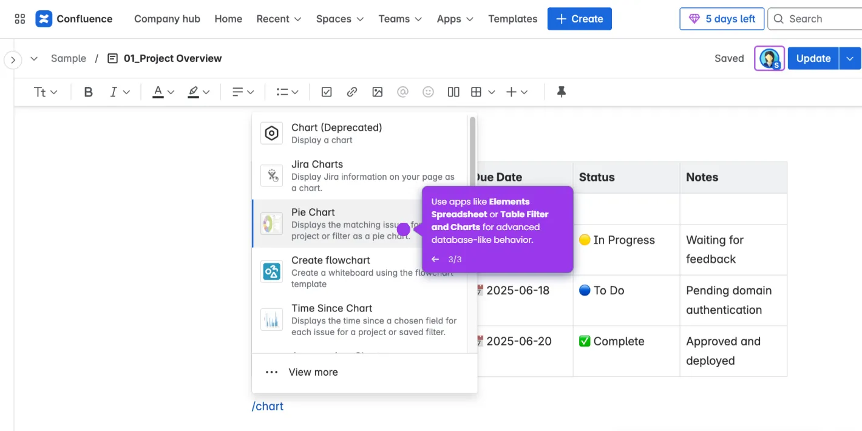Insert an image via the image icon
The image size is (862, 431).
click(x=378, y=92)
